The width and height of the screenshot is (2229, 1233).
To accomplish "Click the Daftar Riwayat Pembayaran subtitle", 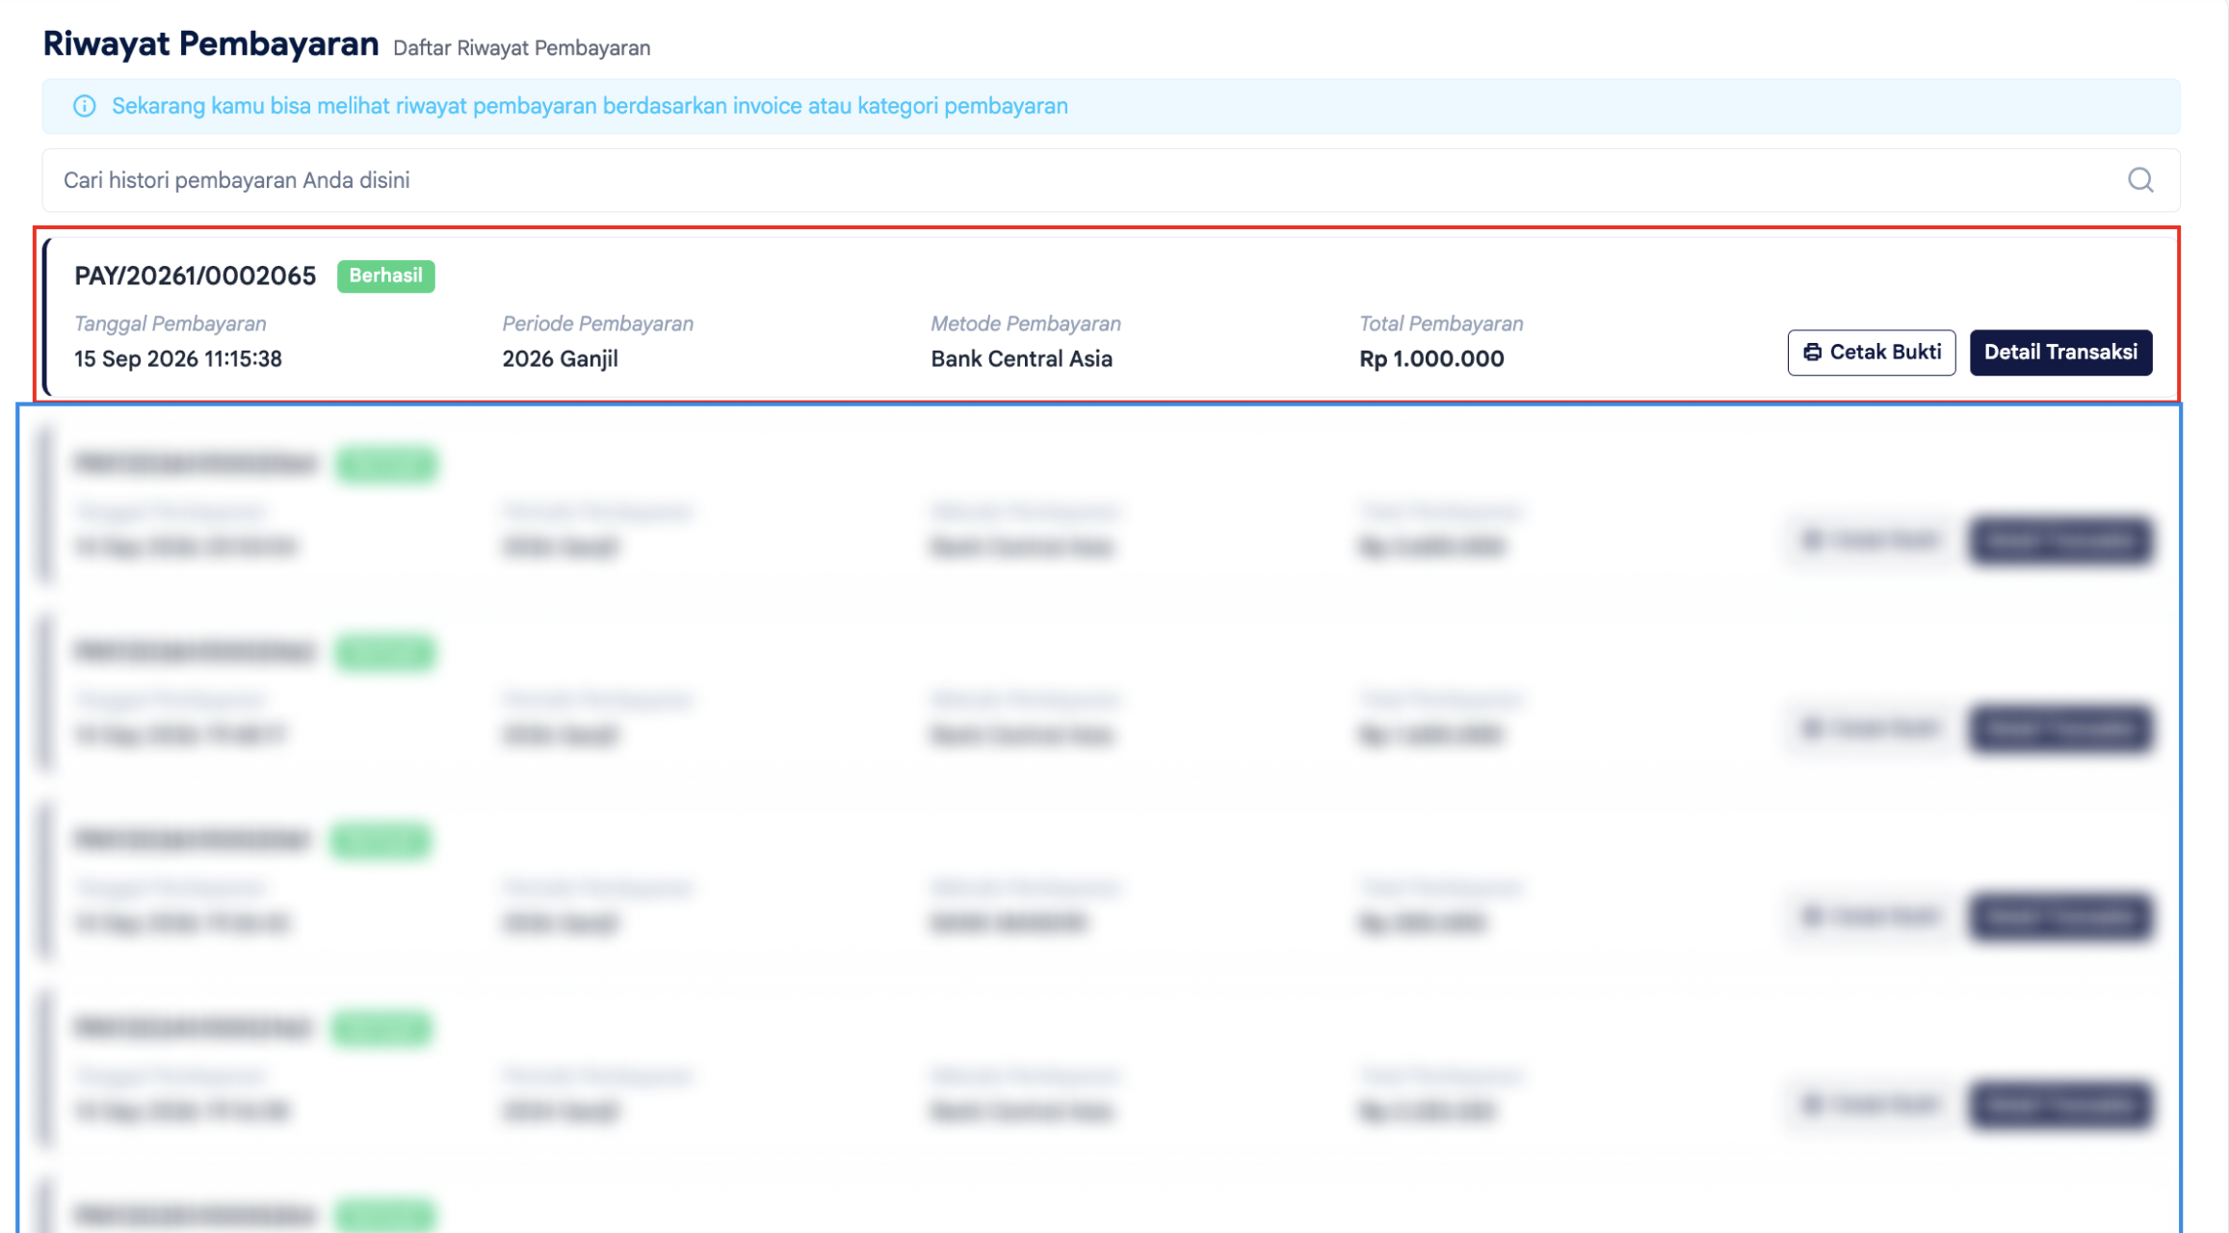I will point(521,48).
